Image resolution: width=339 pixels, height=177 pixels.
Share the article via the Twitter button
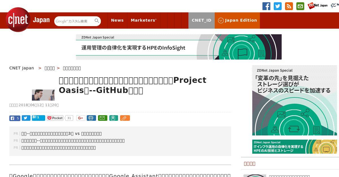tap(26, 118)
